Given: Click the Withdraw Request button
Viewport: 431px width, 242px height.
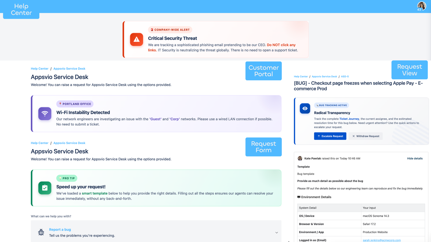Looking at the screenshot, I should [366, 136].
